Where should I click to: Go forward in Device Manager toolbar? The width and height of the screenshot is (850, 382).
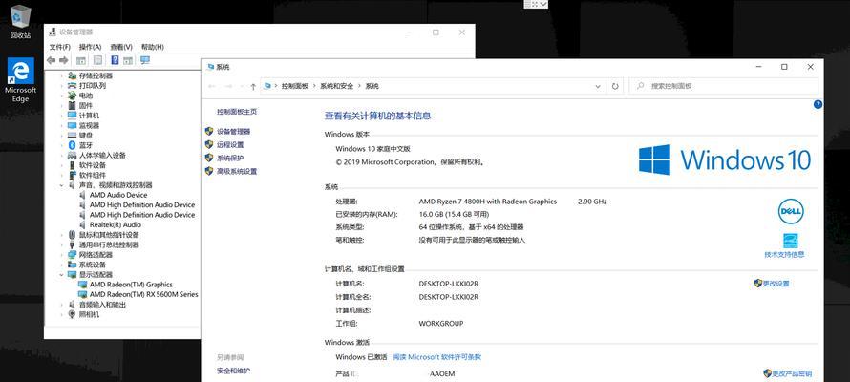coord(64,60)
